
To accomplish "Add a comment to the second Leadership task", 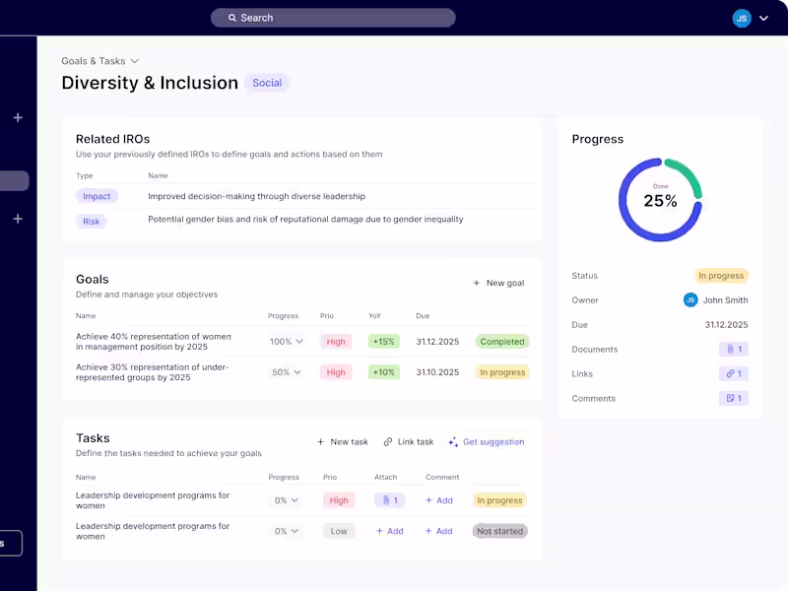I will point(439,531).
